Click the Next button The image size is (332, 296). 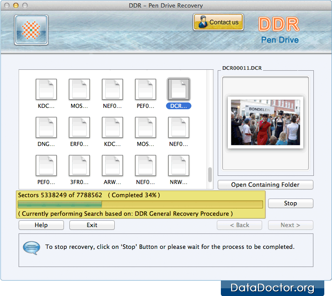pos(290,225)
